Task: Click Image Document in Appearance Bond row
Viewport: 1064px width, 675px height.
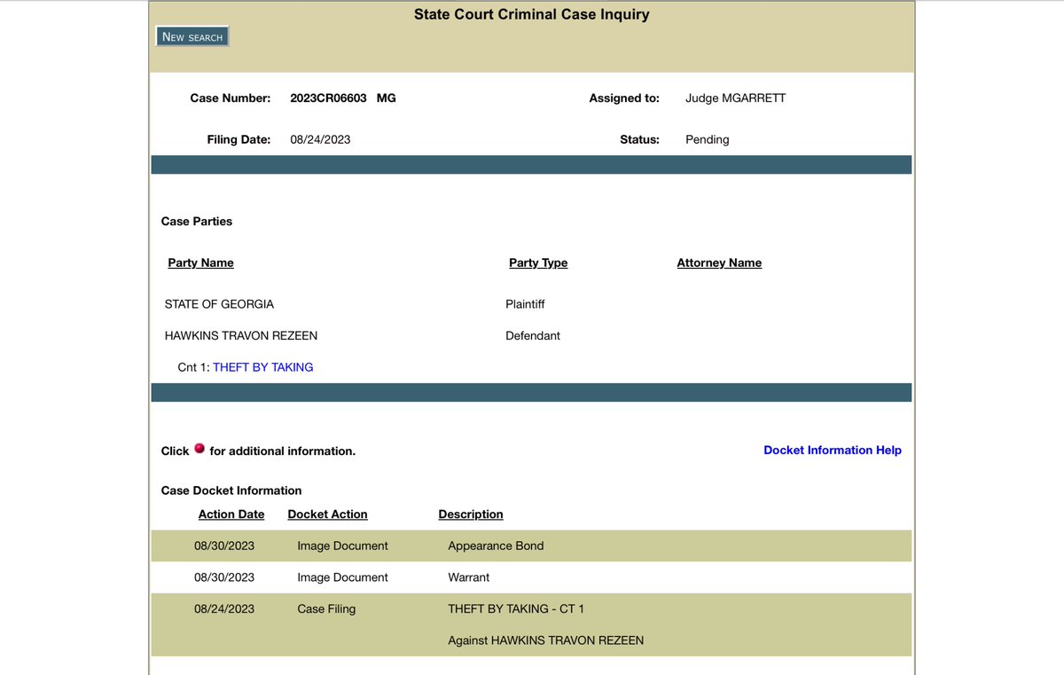Action: pyautogui.click(x=342, y=546)
